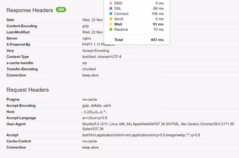Click the teal Connect color swatch
Screen dimensions: 239x158
(111, 14)
